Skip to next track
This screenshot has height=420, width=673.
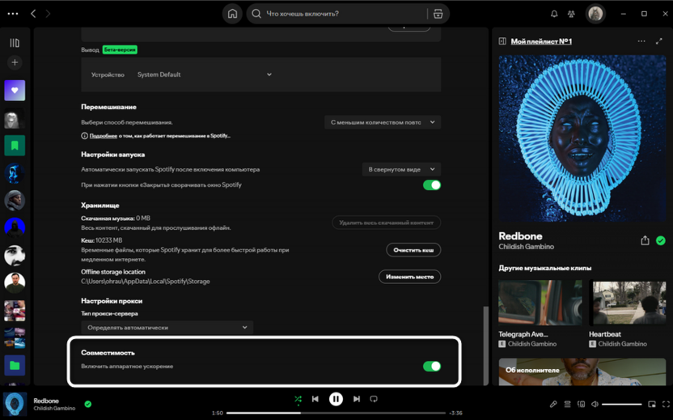point(356,399)
